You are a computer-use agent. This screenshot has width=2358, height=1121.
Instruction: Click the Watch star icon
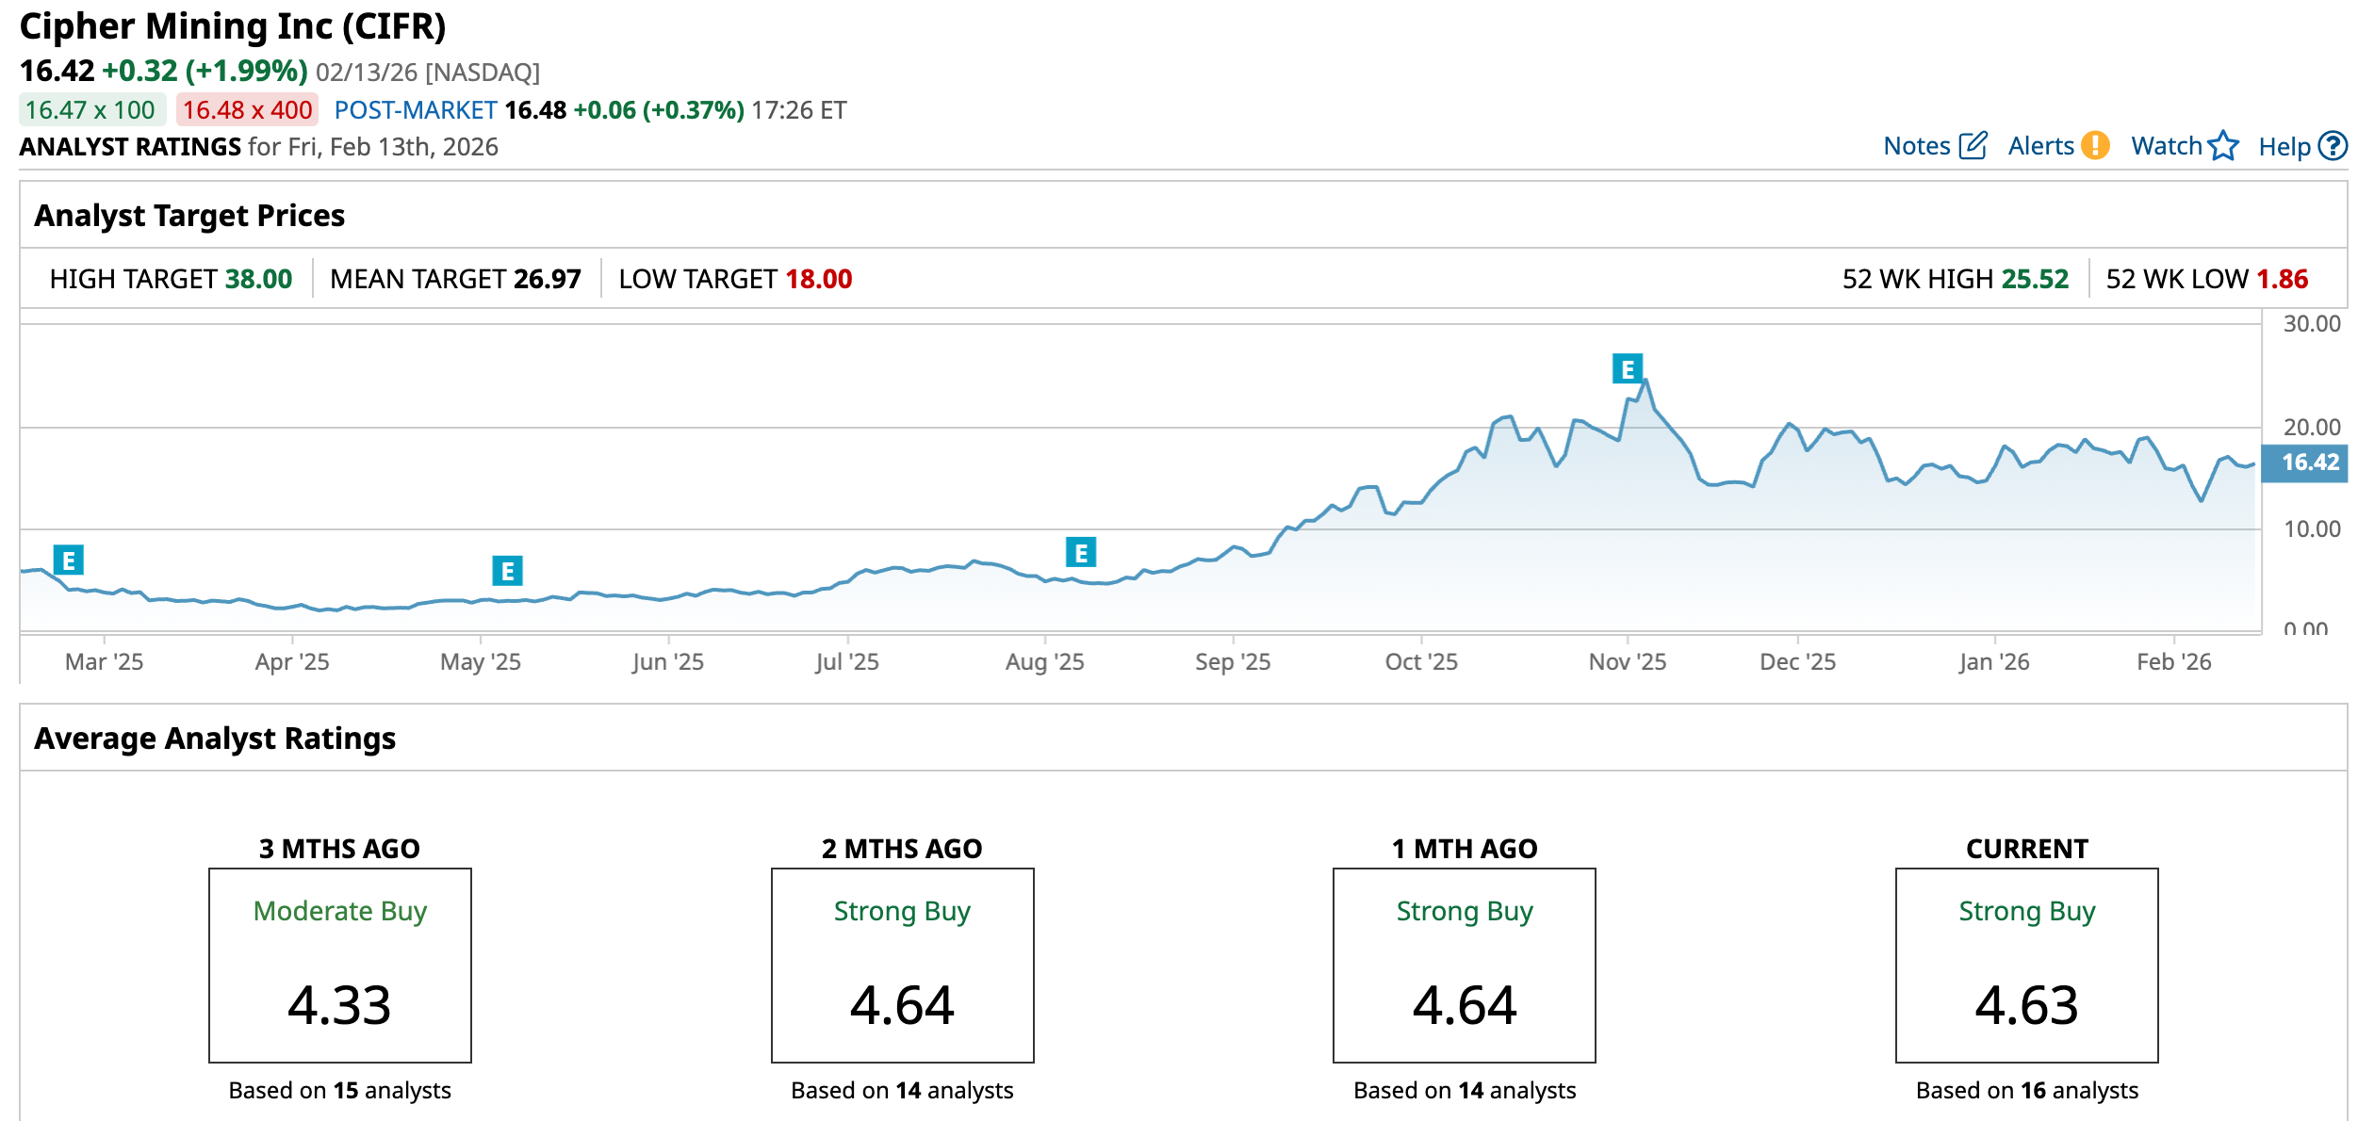click(2223, 146)
